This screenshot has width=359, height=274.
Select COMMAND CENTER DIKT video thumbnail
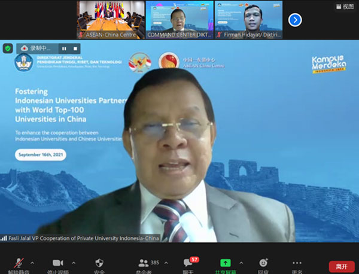click(x=180, y=20)
